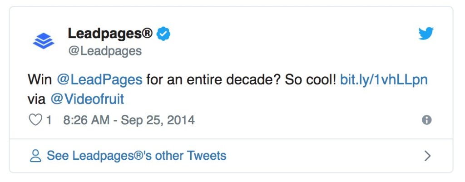Expand other Tweets with right chevron

(427, 156)
